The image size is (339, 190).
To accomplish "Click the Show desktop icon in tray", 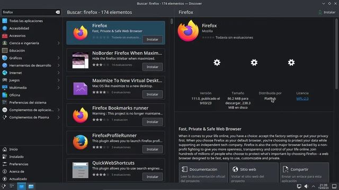I will click(334, 186).
